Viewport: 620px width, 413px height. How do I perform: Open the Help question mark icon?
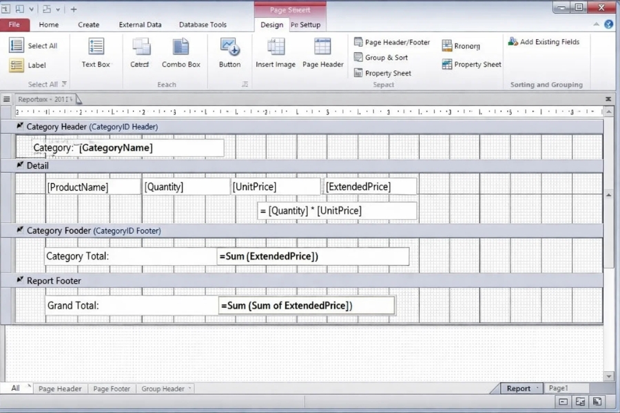608,24
